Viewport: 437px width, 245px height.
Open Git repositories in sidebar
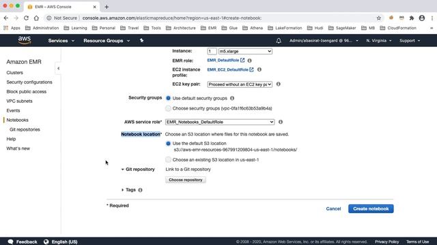pos(25,129)
